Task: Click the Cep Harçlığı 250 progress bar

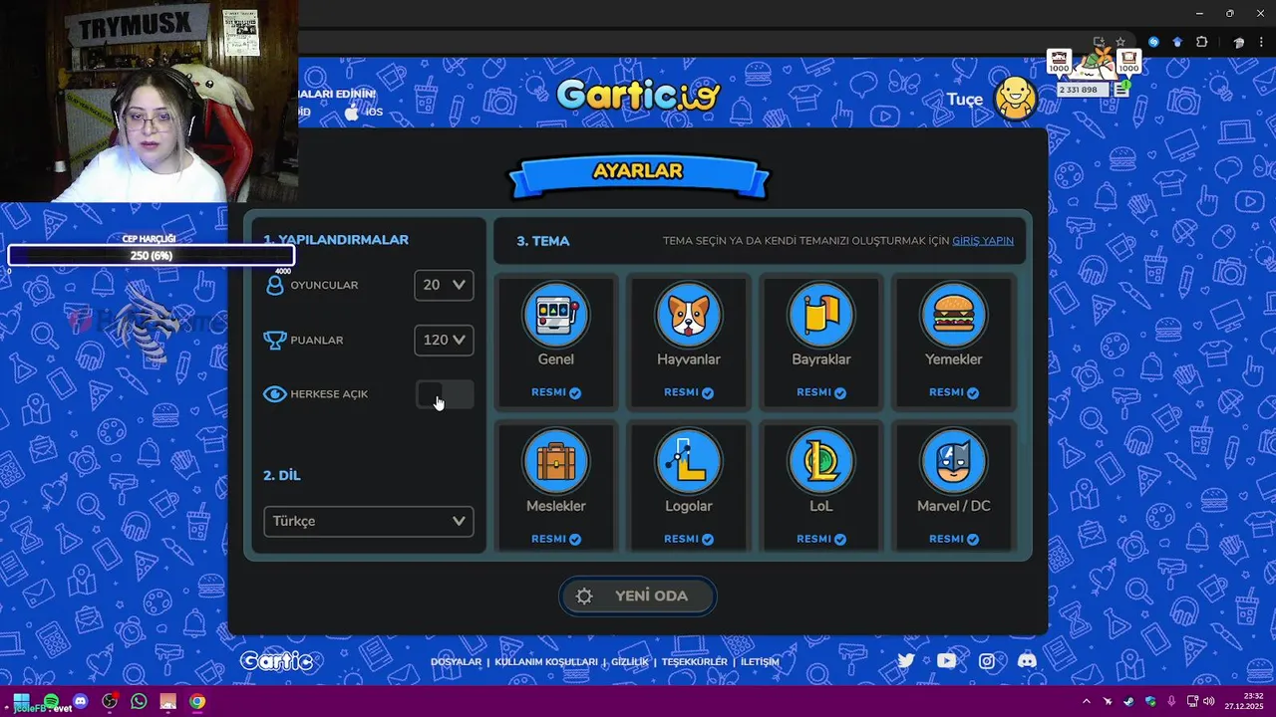Action: 151,256
